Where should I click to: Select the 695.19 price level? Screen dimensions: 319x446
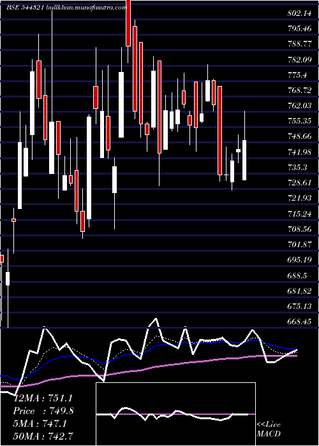299,260
